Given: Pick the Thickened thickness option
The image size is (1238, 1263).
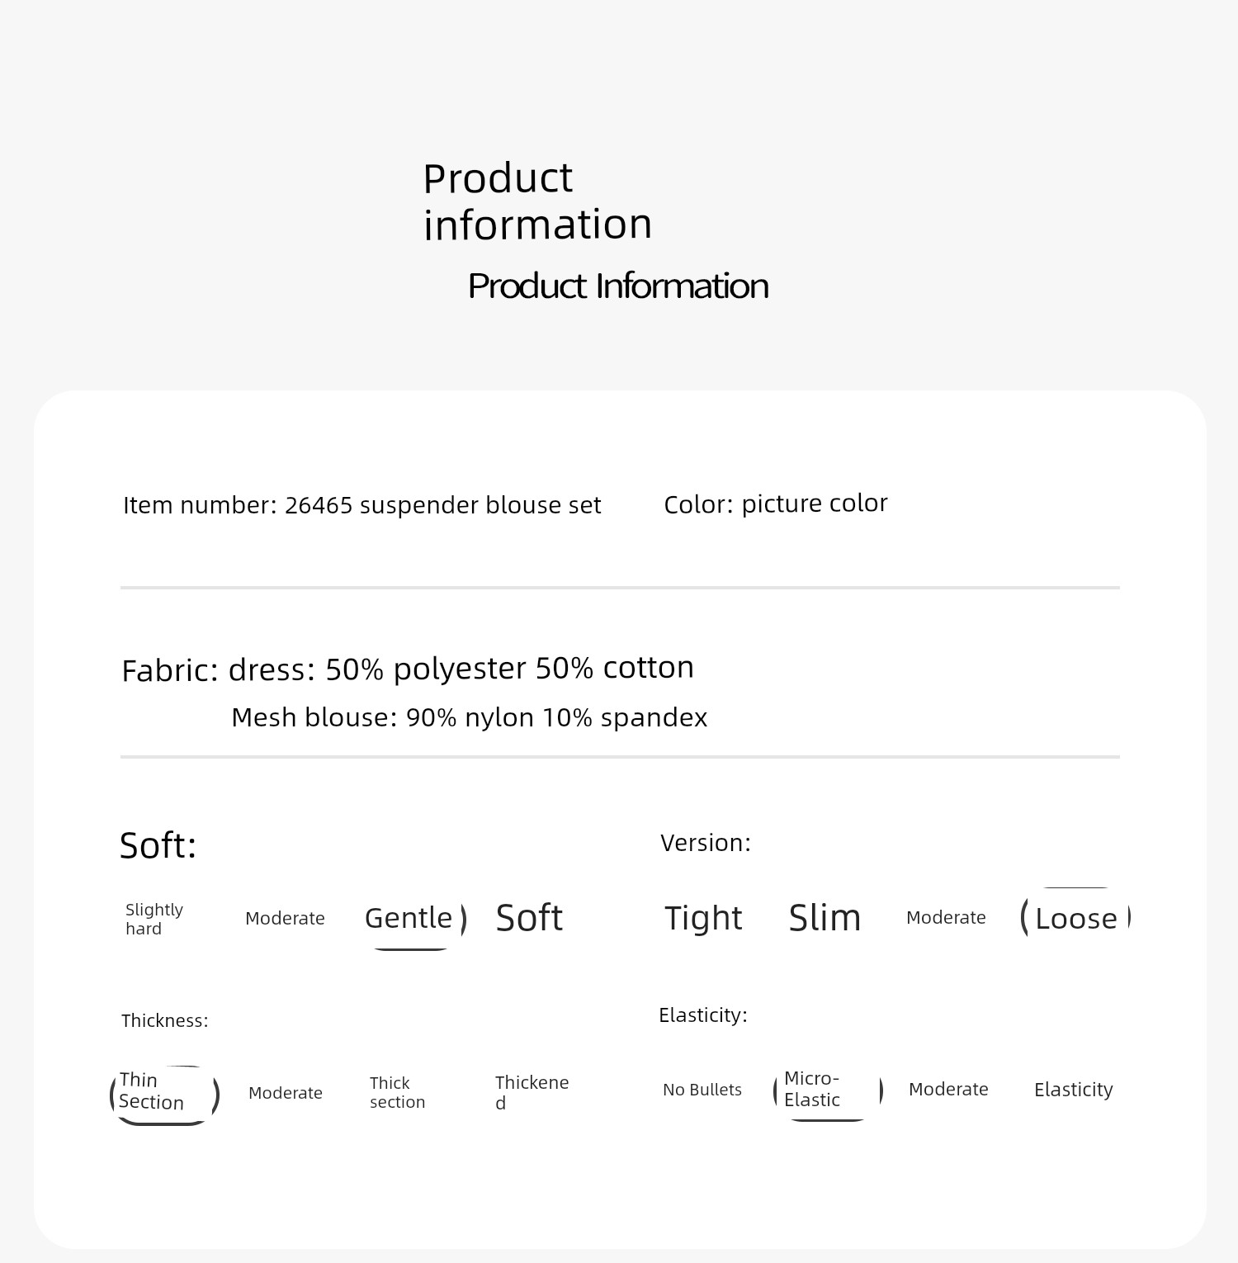Looking at the screenshot, I should [x=532, y=1092].
